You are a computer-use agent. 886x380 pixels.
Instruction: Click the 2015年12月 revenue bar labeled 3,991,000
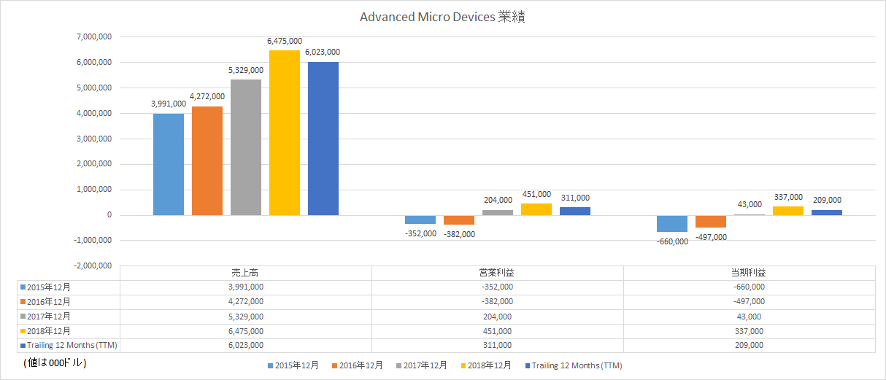(x=169, y=164)
